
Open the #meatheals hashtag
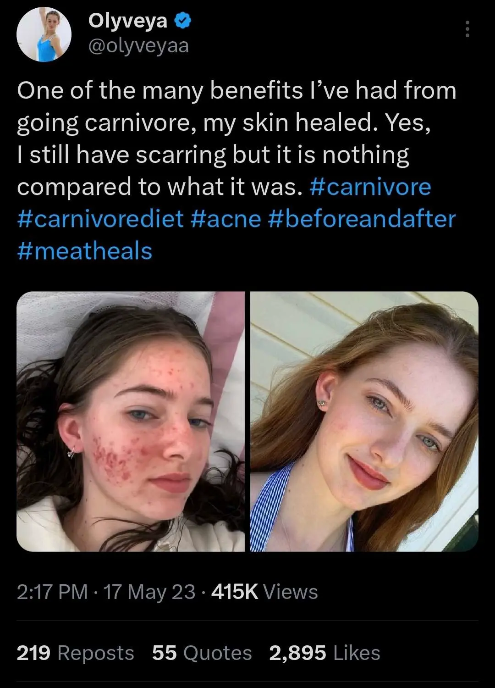tap(85, 251)
